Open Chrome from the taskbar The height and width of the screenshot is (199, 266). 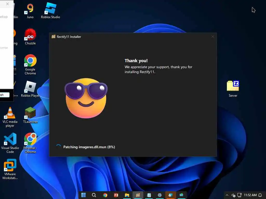pyautogui.click(x=105, y=195)
